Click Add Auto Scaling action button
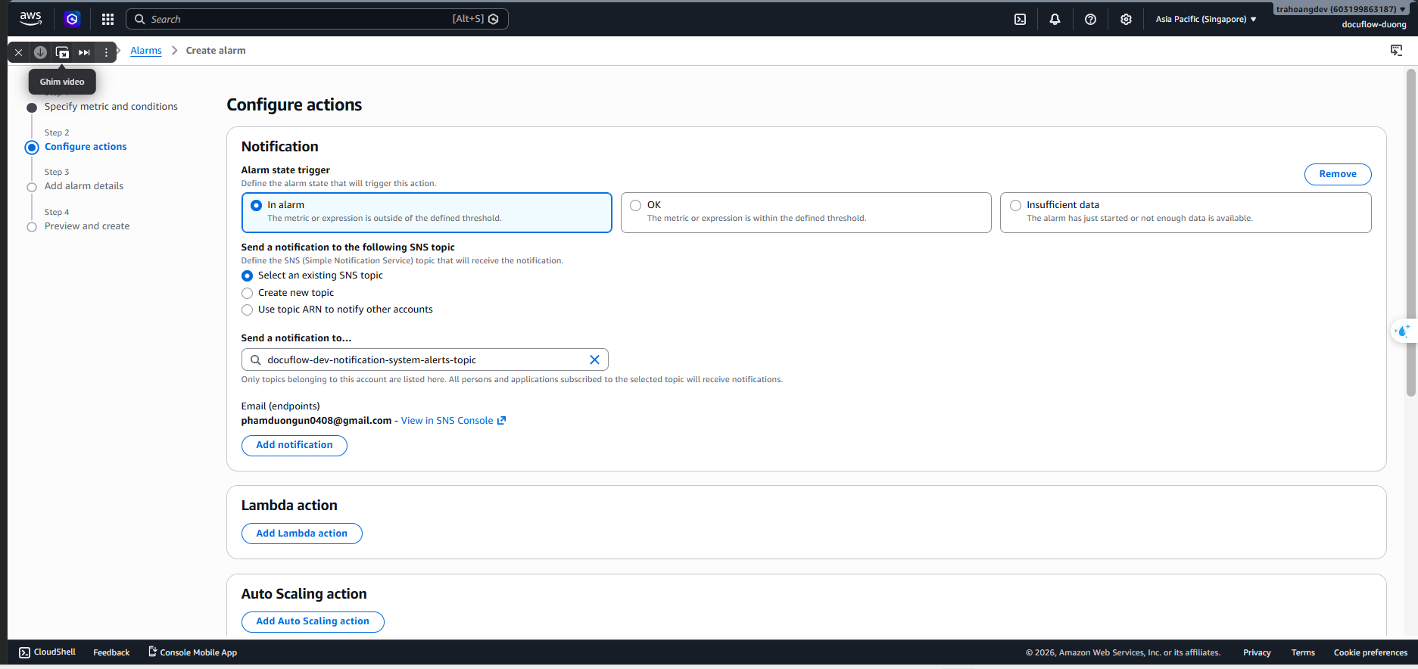This screenshot has height=669, width=1418. click(313, 621)
